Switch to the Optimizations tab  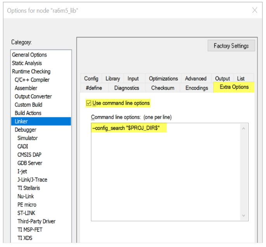(163, 78)
